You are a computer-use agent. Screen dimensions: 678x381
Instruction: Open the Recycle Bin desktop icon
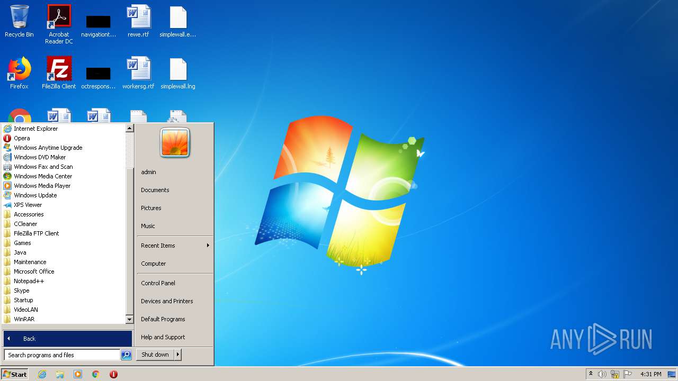pyautogui.click(x=19, y=21)
